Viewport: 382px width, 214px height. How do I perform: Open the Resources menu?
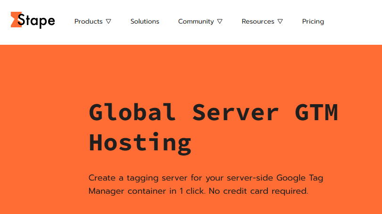click(x=258, y=21)
